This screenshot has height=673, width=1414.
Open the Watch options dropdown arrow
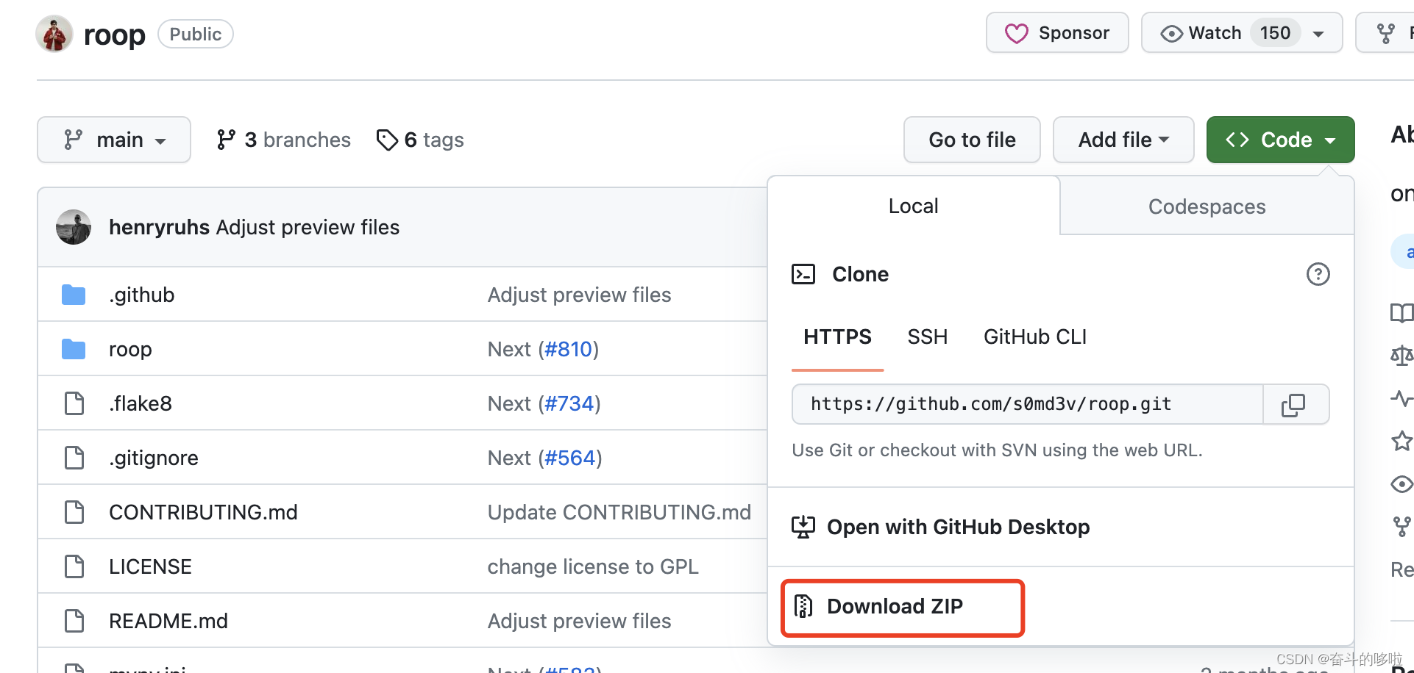pos(1318,34)
